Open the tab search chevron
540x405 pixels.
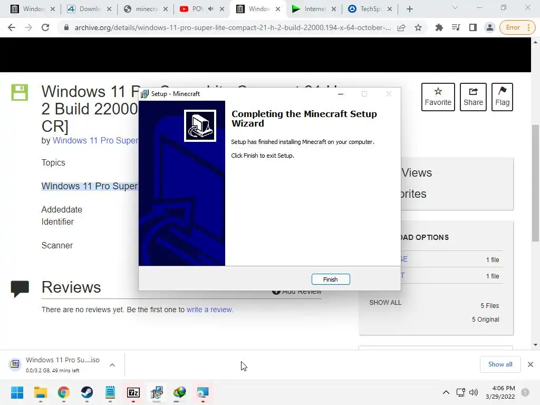(455, 7)
